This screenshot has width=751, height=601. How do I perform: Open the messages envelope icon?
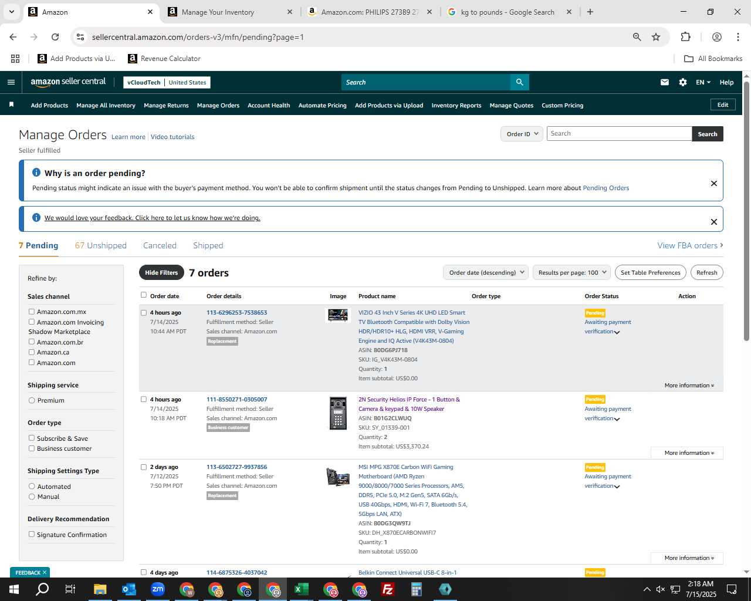(665, 82)
